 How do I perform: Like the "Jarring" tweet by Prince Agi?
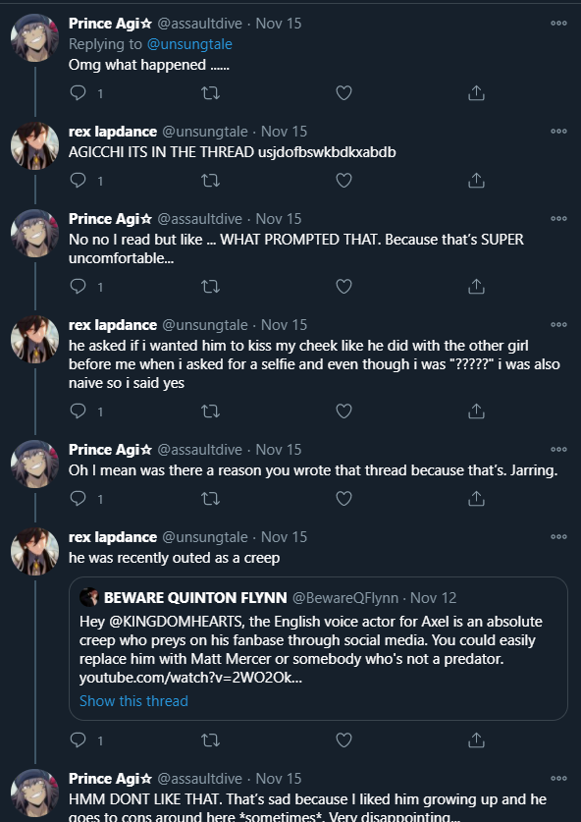[x=343, y=499]
